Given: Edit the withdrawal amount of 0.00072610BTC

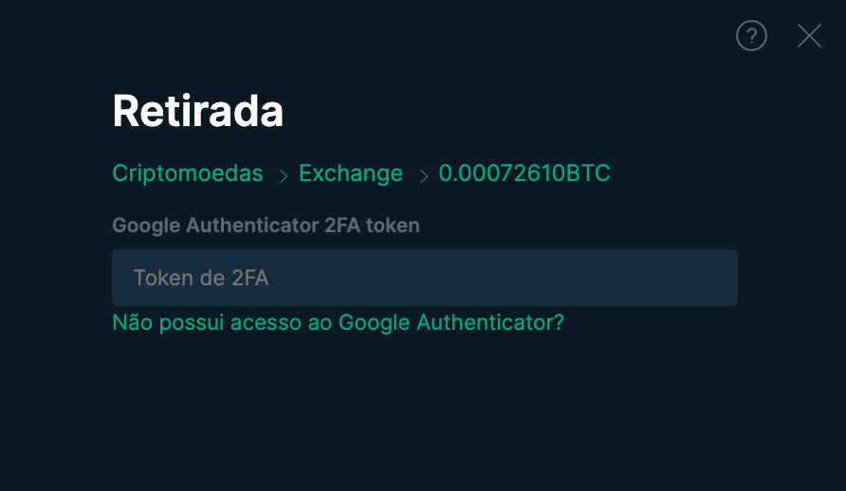Looking at the screenshot, I should [x=524, y=173].
